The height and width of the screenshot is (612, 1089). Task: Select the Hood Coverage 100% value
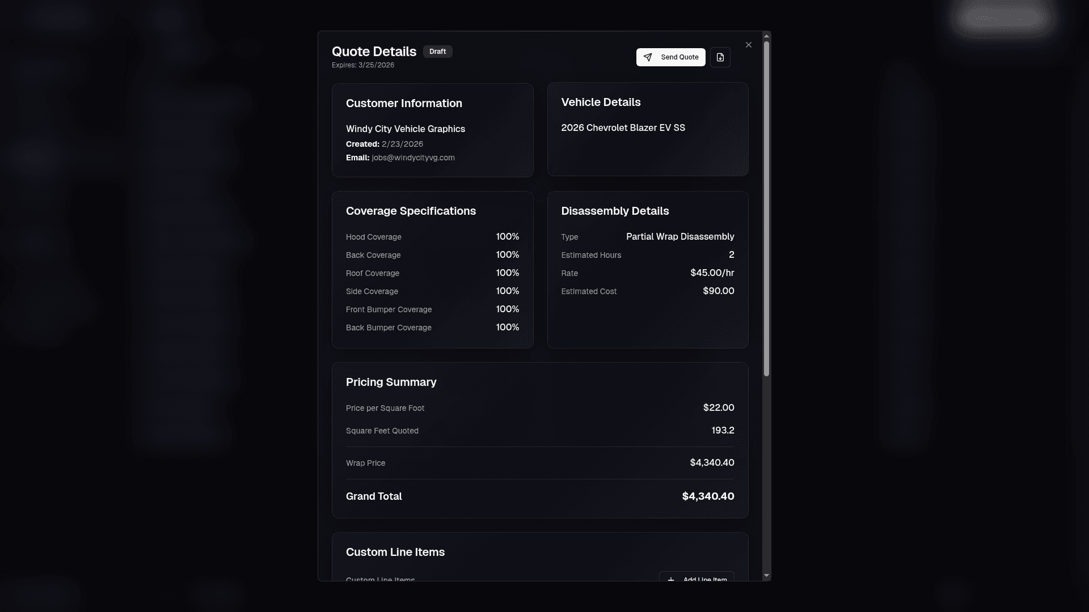coord(507,237)
